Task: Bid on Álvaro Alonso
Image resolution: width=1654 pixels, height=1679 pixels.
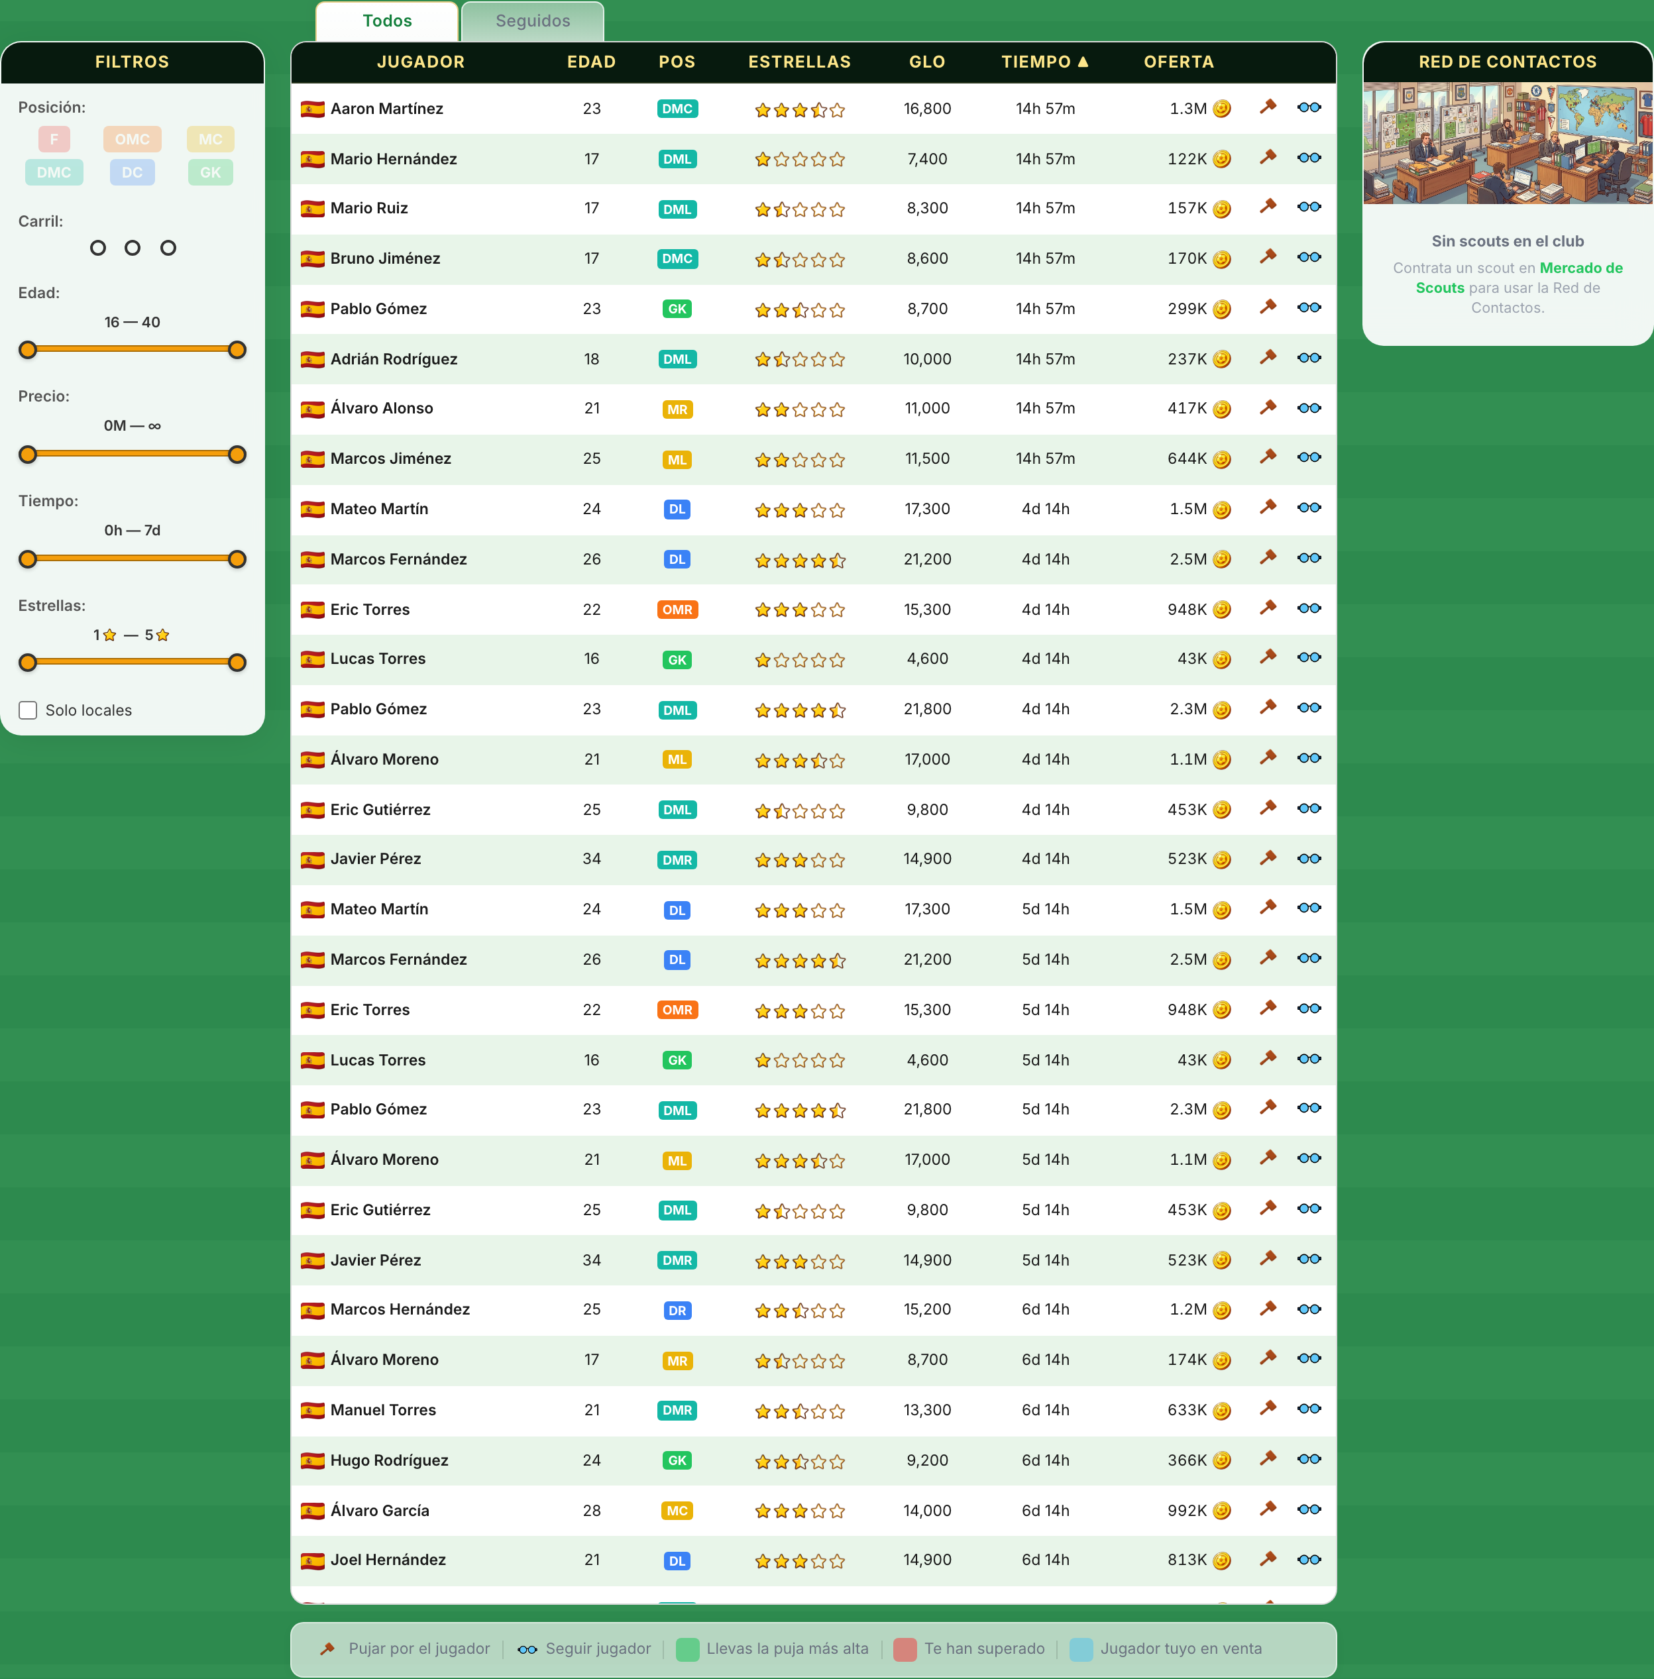Action: coord(1268,408)
